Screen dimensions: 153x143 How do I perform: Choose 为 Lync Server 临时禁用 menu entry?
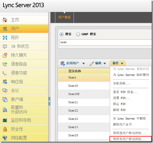131,75
